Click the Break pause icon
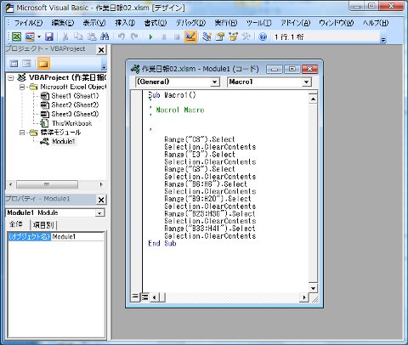The image size is (408, 345). [x=164, y=37]
